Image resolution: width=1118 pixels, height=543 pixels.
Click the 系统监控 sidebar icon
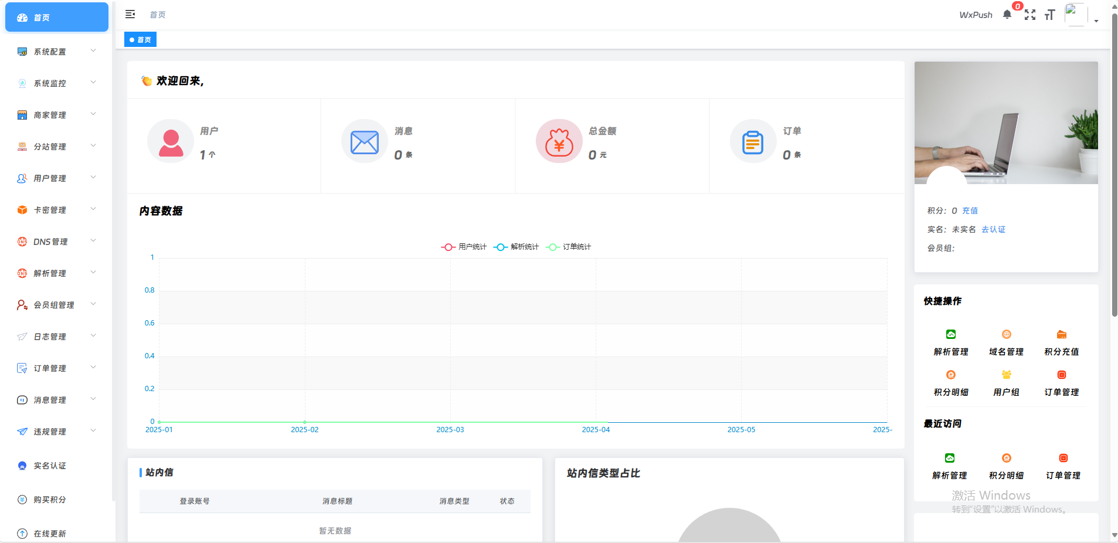tap(22, 83)
